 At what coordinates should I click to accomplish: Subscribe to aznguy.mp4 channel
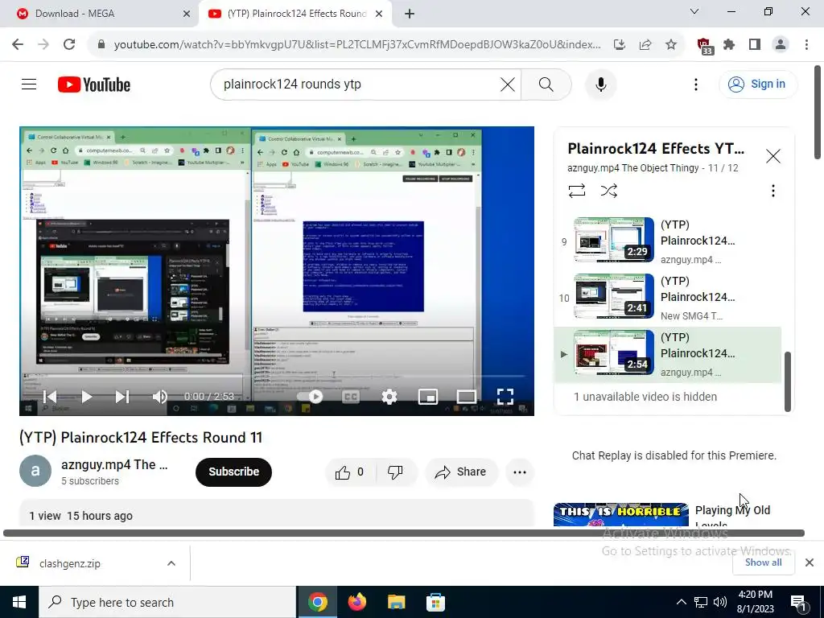pos(233,472)
